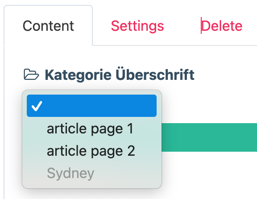Viewport: 257px width, 199px height.
Task: Click the number 1 in article page 1
Action: [130, 129]
